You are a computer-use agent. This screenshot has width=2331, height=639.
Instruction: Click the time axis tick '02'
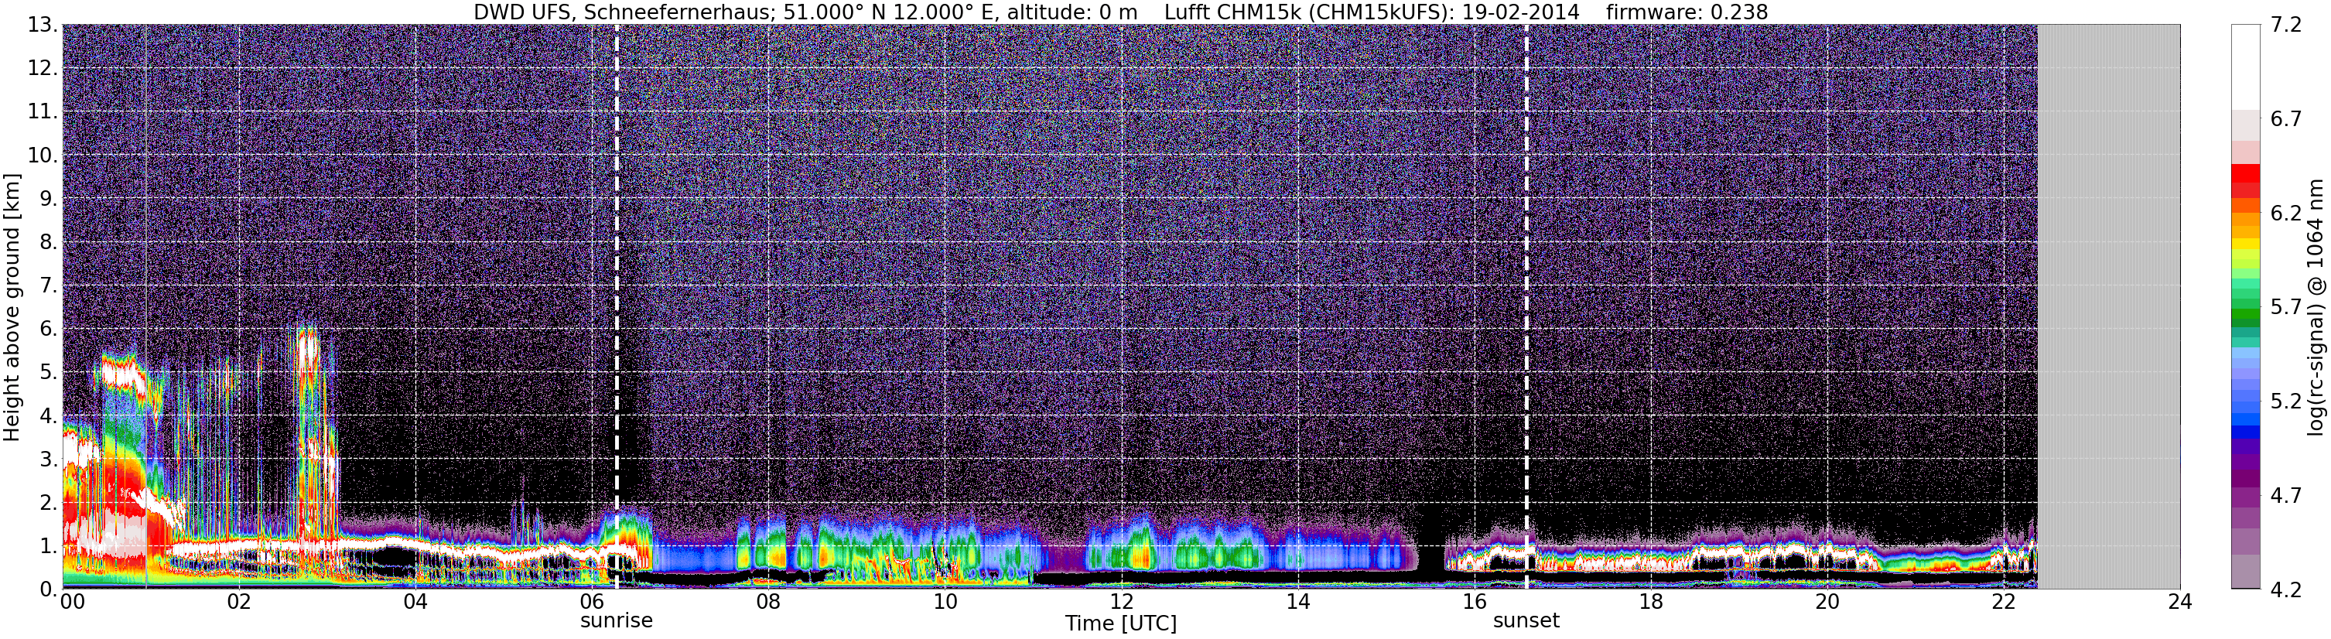coord(238,602)
